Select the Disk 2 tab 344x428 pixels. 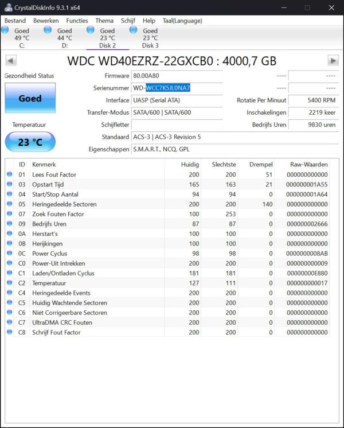coord(107,38)
